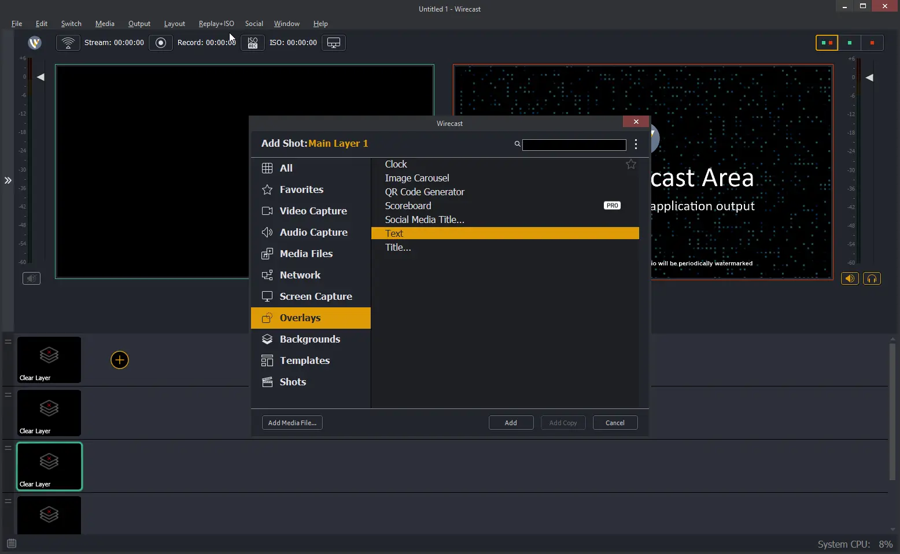900x554 pixels.
Task: Open the File menu
Action: tap(17, 24)
